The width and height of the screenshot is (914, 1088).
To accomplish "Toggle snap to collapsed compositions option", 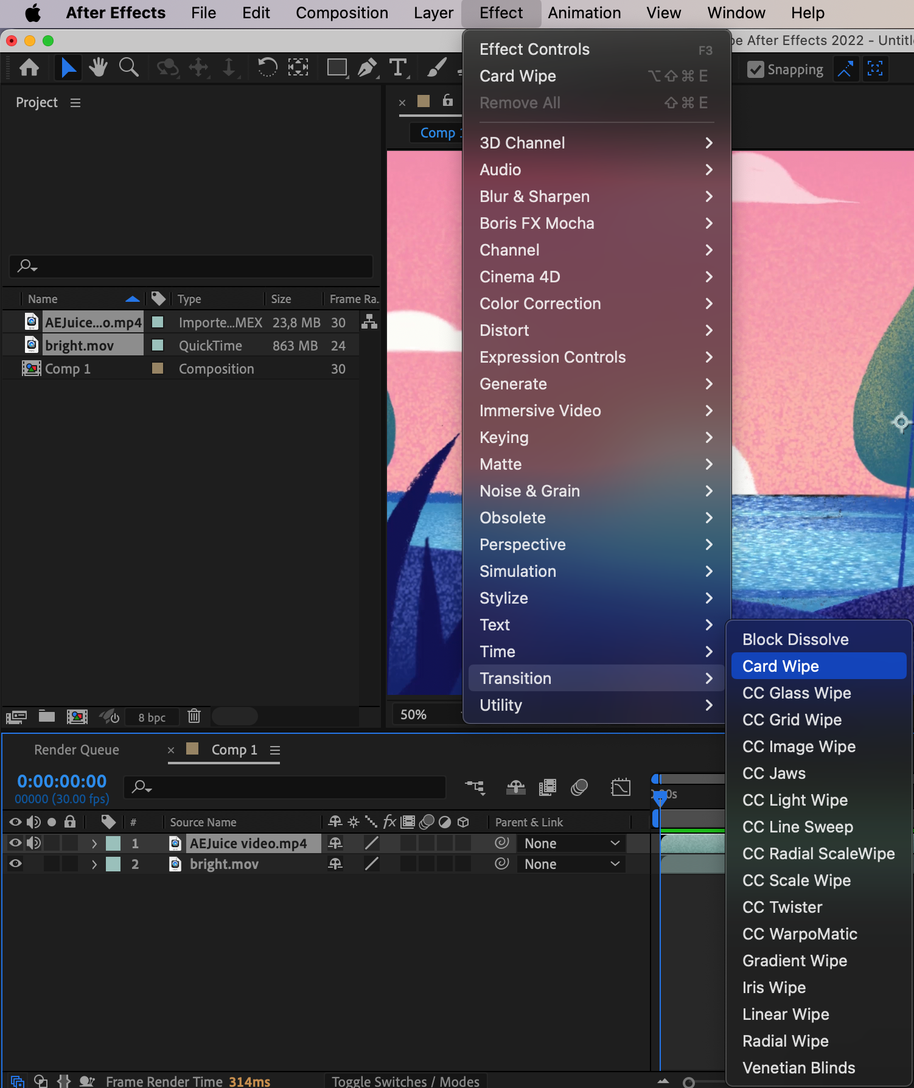I will [x=875, y=69].
